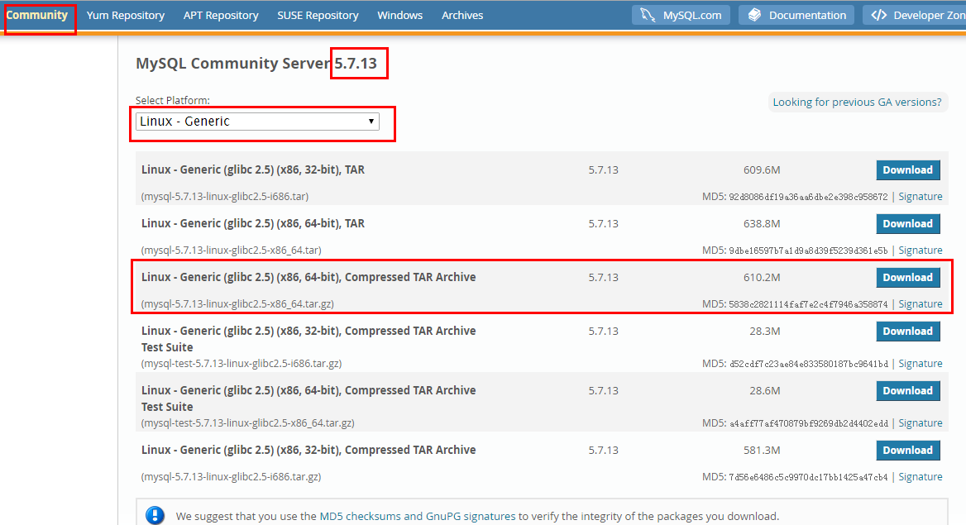The width and height of the screenshot is (966, 525).
Task: Expand the Select Platform dropdown
Action: (x=257, y=122)
